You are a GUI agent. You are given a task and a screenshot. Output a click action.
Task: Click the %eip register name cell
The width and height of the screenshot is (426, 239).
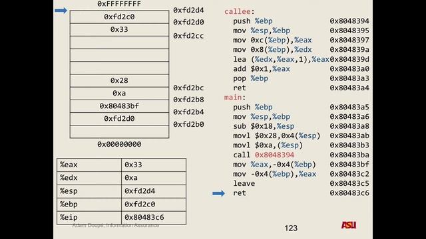click(x=89, y=218)
